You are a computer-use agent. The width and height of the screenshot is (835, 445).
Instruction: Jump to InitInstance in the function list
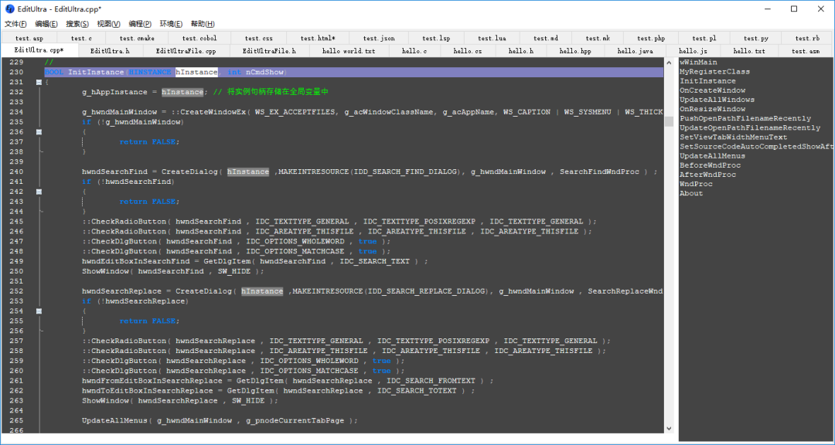(x=707, y=81)
